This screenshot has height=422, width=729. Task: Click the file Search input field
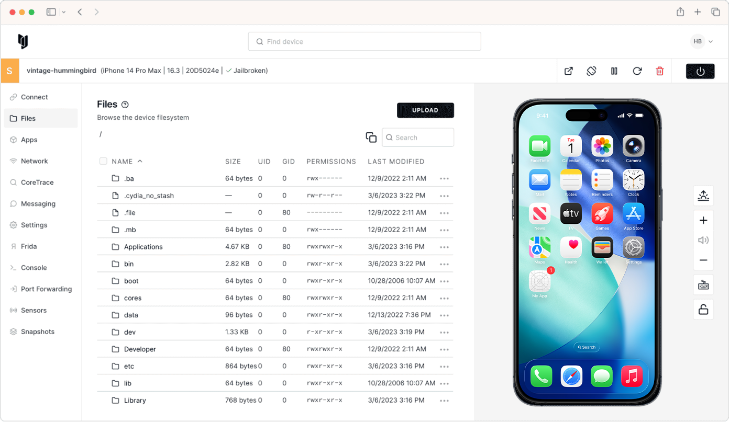[418, 137]
